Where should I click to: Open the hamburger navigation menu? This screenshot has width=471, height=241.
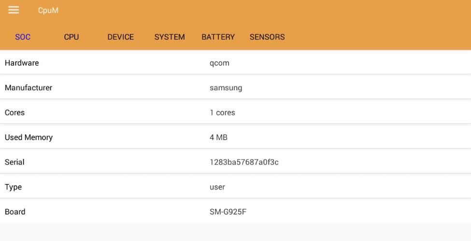(x=14, y=10)
